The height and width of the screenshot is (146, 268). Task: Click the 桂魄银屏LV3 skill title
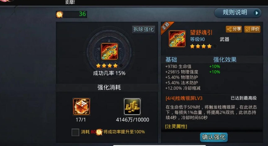184,98
